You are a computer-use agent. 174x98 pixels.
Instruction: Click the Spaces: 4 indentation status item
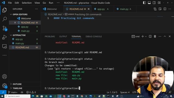pyautogui.click(x=125, y=92)
